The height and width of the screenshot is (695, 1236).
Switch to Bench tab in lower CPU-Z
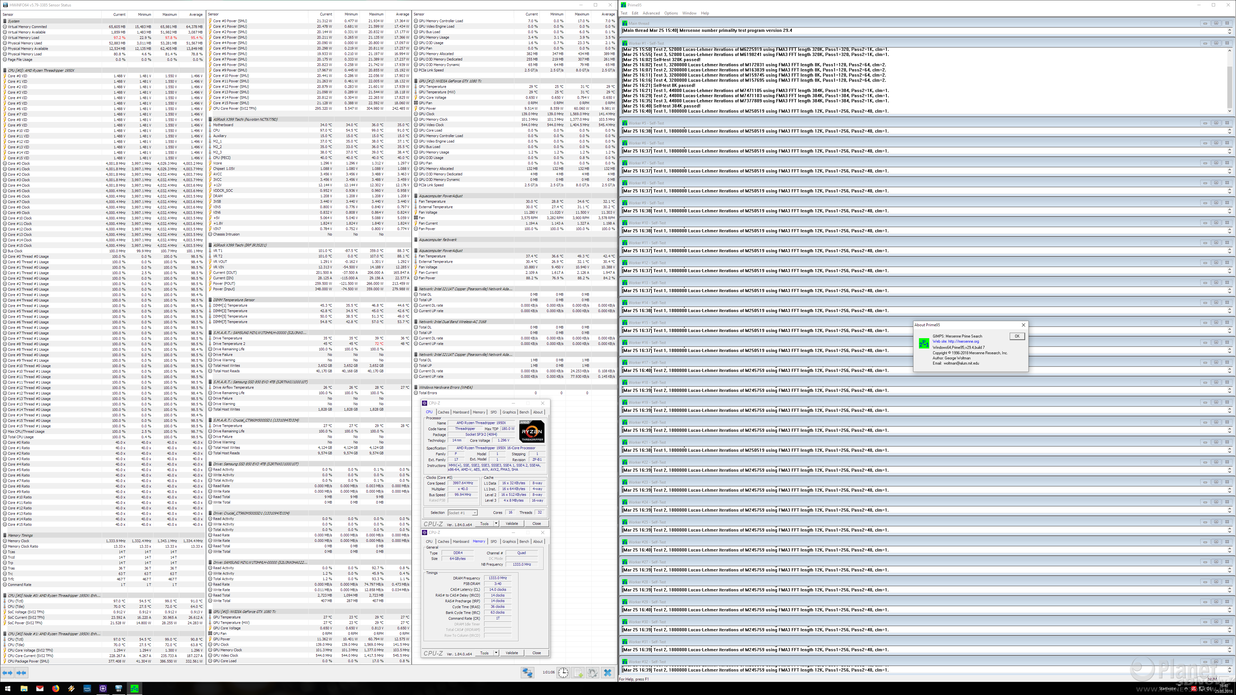[x=524, y=542]
